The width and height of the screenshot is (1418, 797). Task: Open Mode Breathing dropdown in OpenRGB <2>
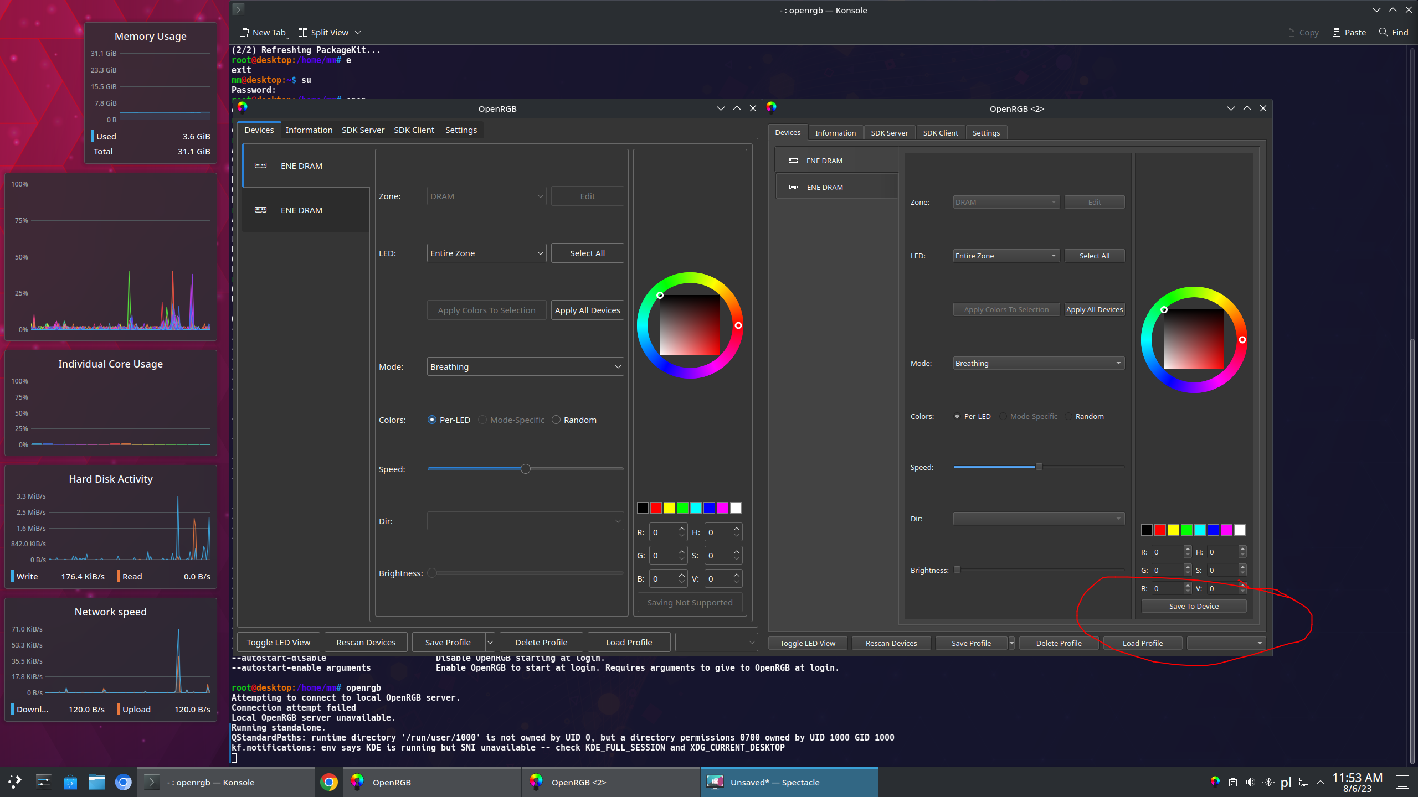1039,363
